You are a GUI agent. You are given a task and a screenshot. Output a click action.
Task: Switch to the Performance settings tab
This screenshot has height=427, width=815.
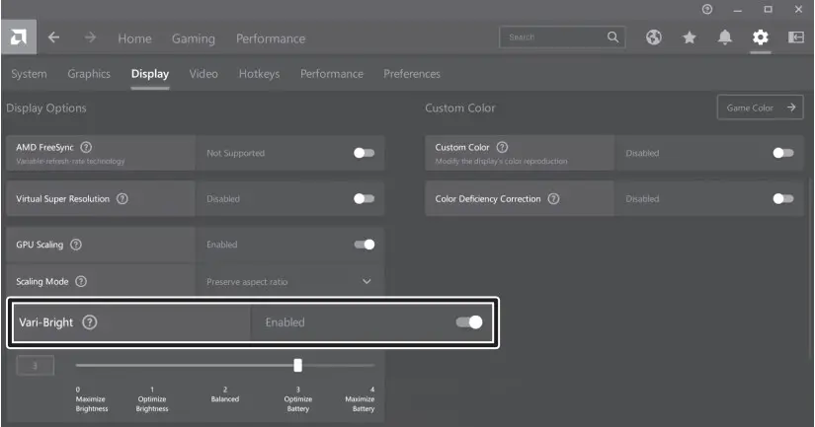click(x=332, y=74)
